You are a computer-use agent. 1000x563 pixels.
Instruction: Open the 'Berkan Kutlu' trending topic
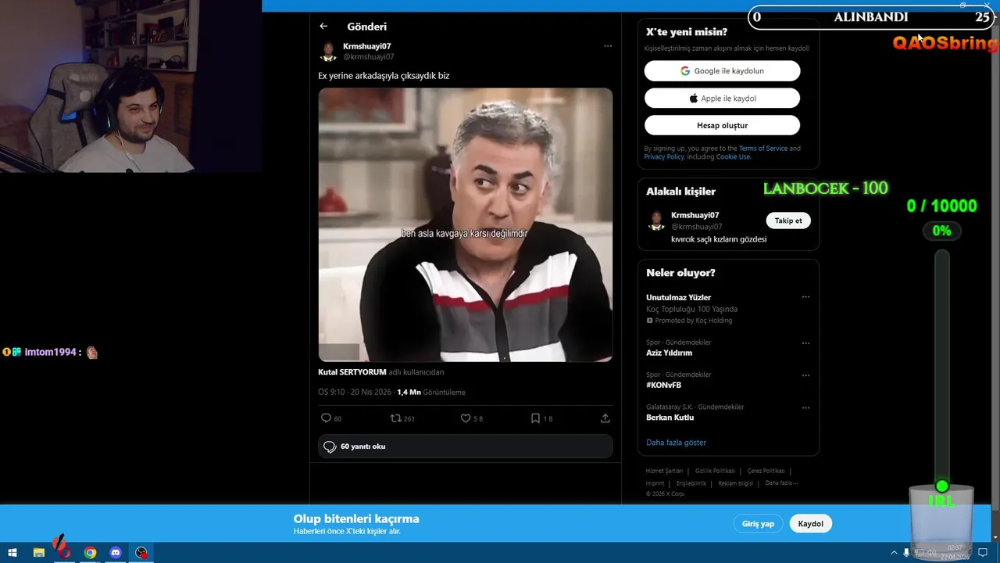pyautogui.click(x=670, y=418)
